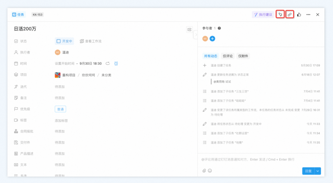Click the 添加标签 field
Screen dimensions: 333x183
pyautogui.click(x=61, y=121)
